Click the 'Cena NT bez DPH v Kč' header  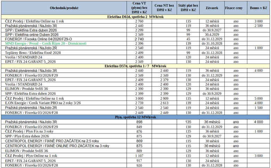(164, 8)
